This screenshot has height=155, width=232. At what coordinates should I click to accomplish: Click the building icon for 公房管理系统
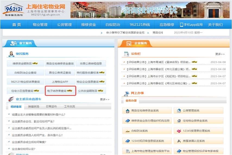[x=179, y=111]
